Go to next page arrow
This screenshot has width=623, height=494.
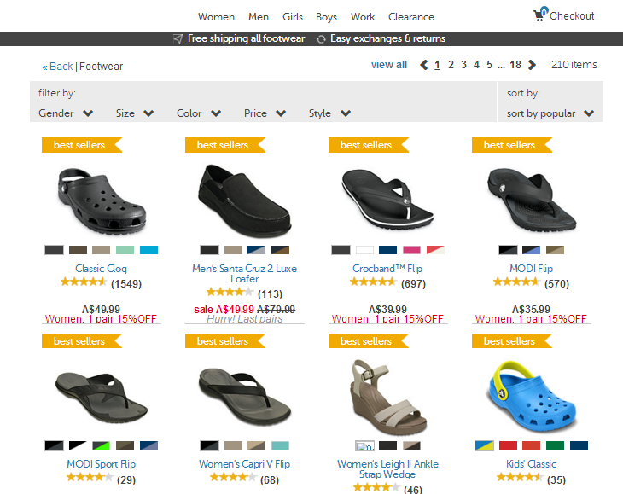(532, 65)
